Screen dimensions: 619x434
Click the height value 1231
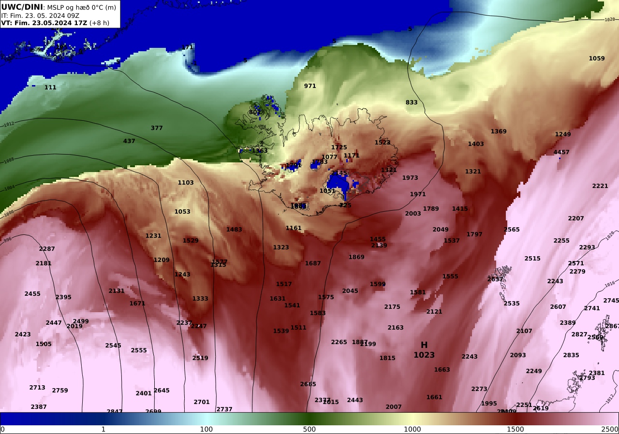pos(153,236)
